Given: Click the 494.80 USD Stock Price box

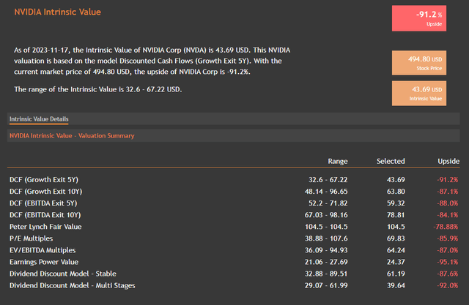Looking at the screenshot, I should click(419, 63).
